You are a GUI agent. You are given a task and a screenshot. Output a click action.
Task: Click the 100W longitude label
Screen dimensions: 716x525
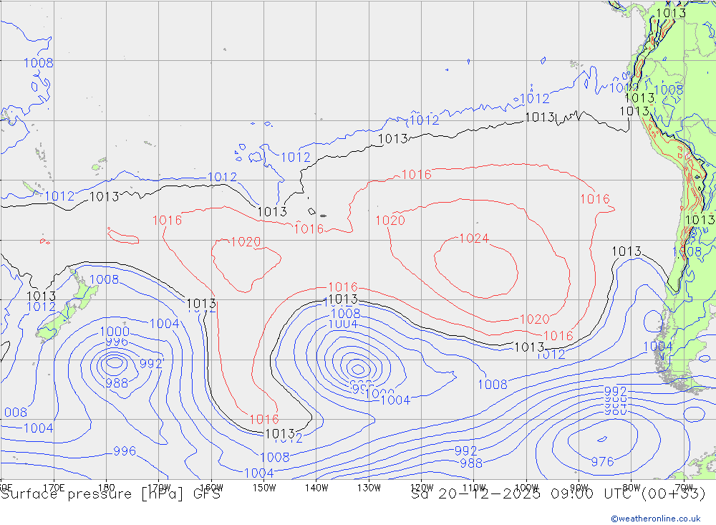[x=526, y=488]
